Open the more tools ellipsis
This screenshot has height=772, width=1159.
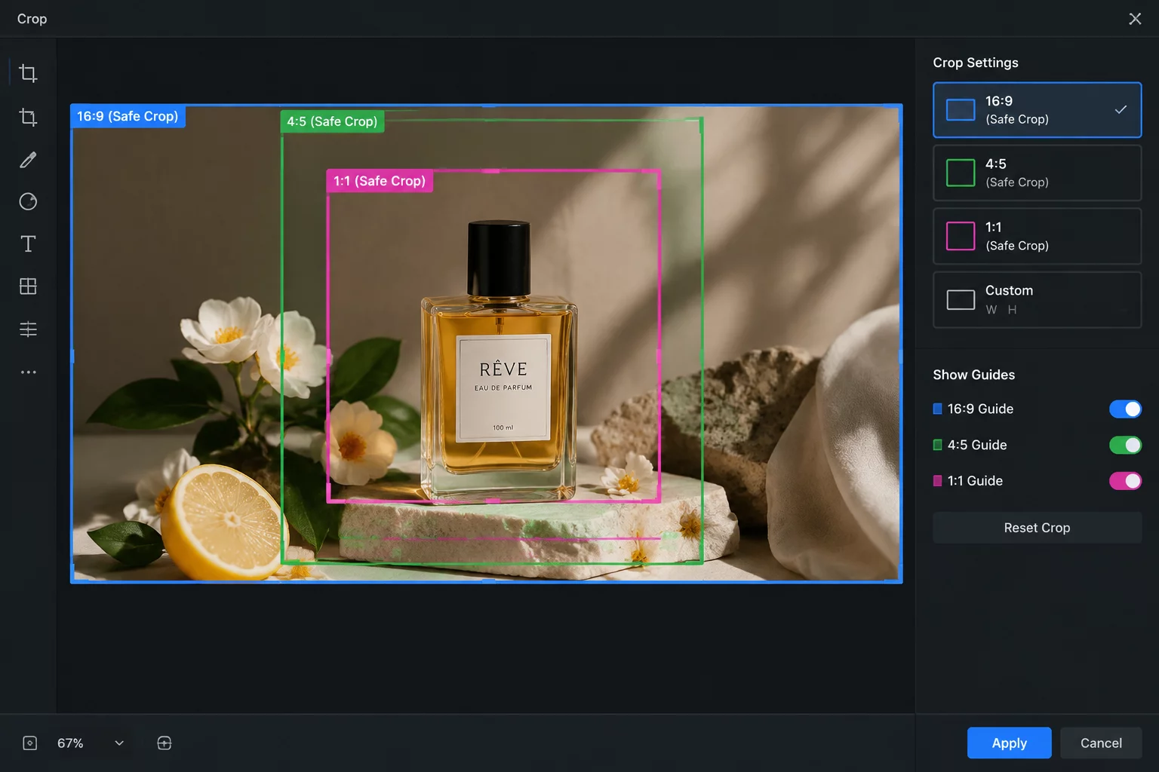tap(28, 372)
